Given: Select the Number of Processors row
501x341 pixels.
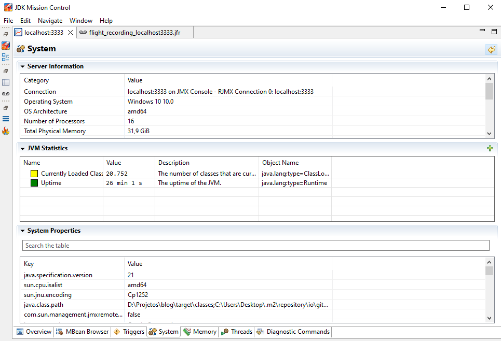Looking at the screenshot, I should tap(253, 121).
